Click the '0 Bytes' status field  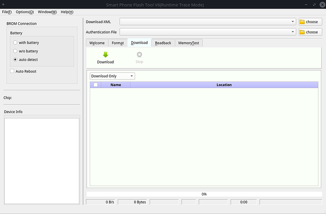tap(132, 202)
